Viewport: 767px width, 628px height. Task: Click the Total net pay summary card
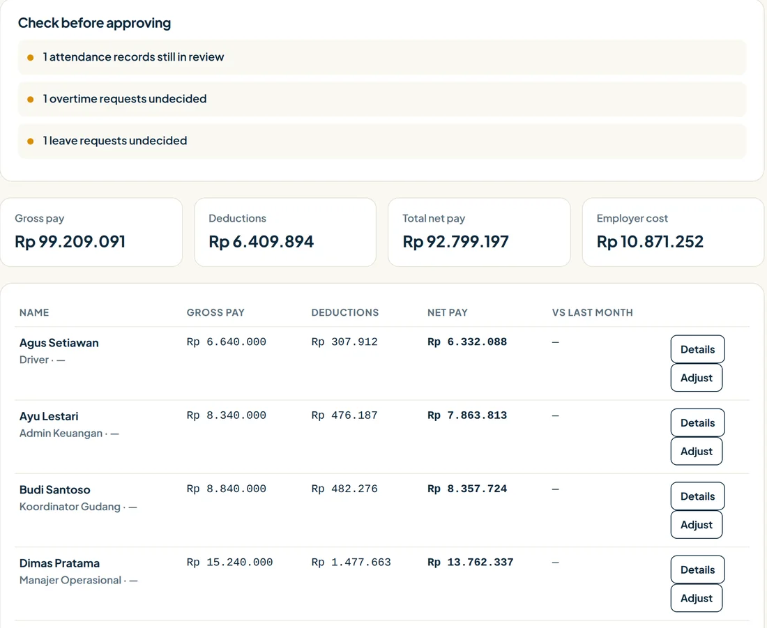coord(480,232)
